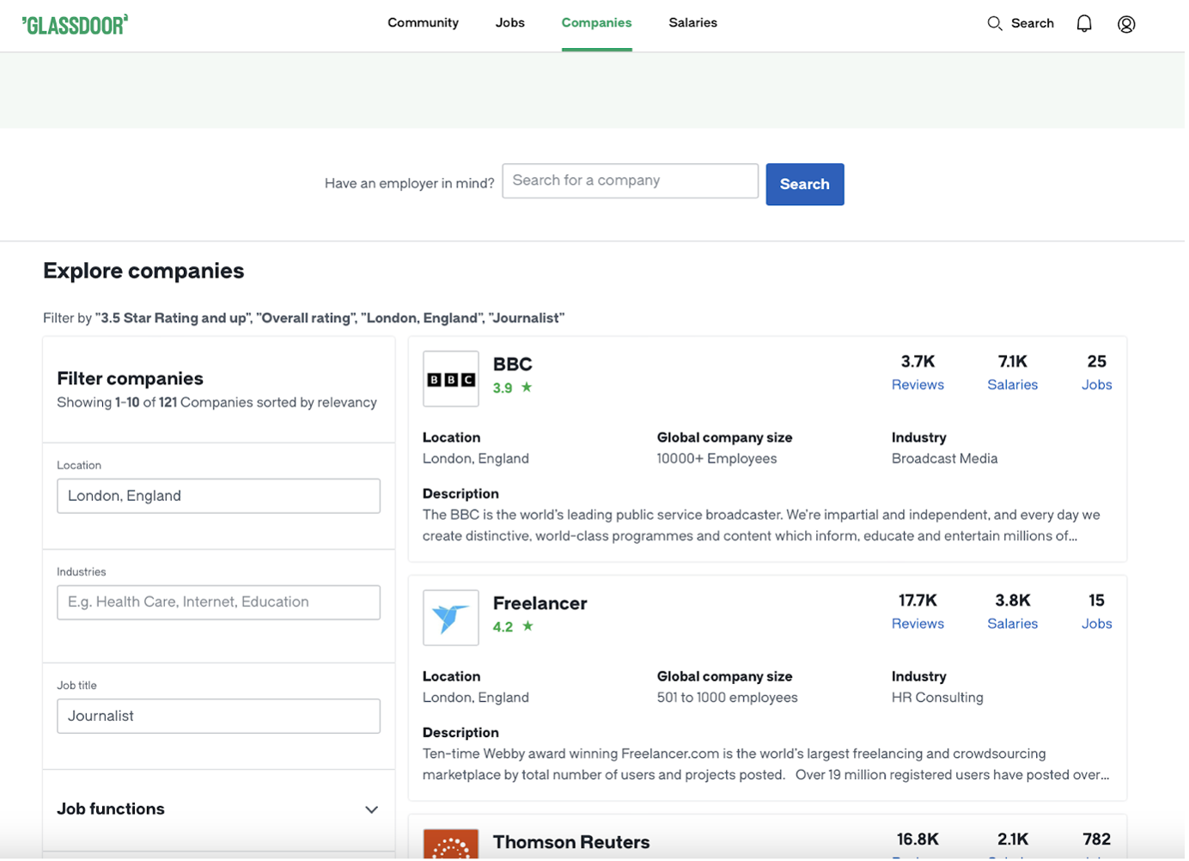The height and width of the screenshot is (861, 1189).
Task: Click the Freelancer rating star
Action: pyautogui.click(x=529, y=627)
